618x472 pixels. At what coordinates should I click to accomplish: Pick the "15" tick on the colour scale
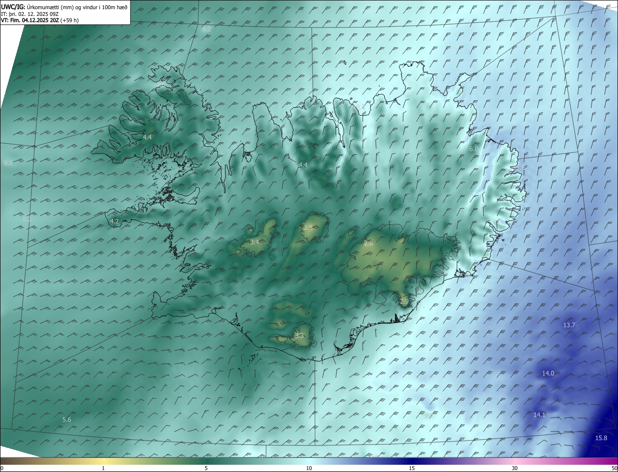[412, 468]
